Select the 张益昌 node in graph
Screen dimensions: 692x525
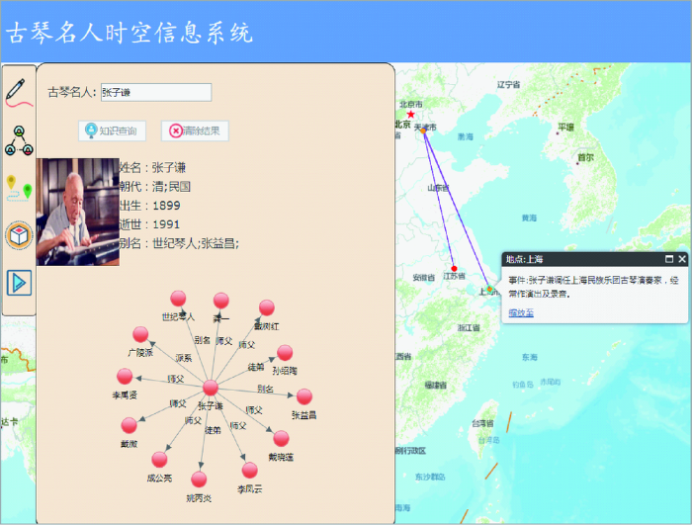[x=304, y=396]
